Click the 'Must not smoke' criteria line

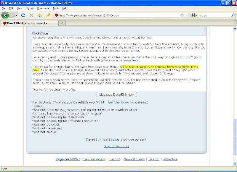pyautogui.click(x=44, y=132)
